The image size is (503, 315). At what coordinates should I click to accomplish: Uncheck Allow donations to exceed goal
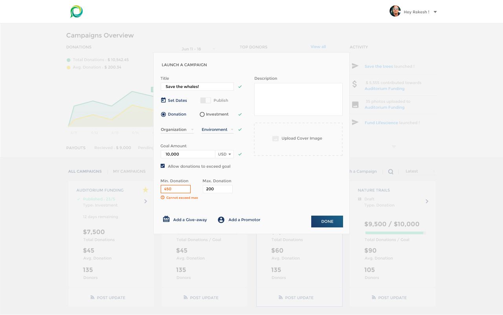pyautogui.click(x=163, y=166)
